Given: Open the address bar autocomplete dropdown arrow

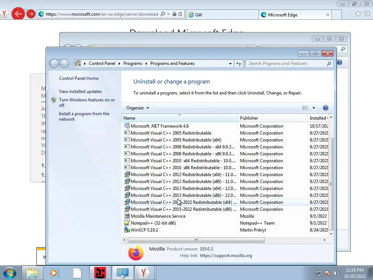Looking at the screenshot, I should point(168,14).
